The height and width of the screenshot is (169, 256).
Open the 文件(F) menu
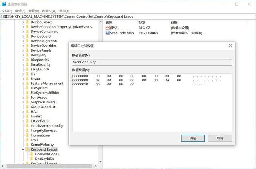tap(7, 11)
